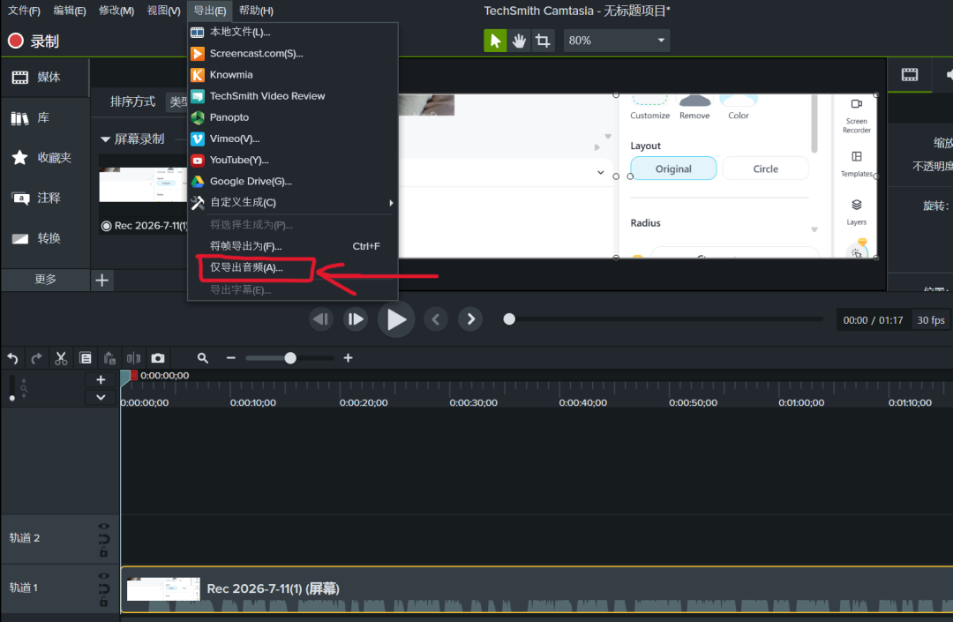
Task: Toggle lock on 轨道 2
Action: 104,552
